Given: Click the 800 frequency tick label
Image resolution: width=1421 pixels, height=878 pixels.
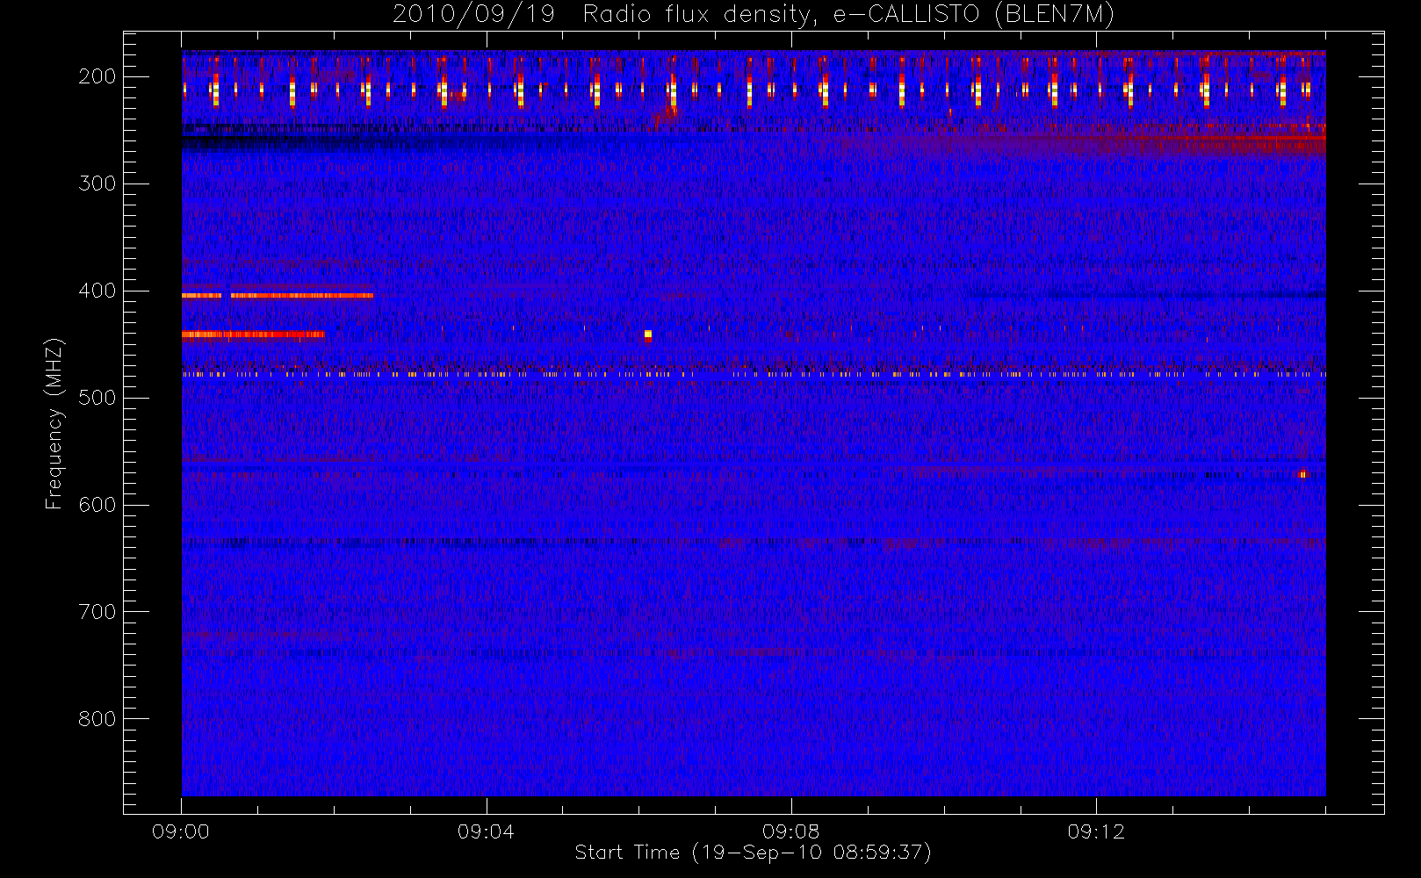Looking at the screenshot, I should tap(97, 719).
